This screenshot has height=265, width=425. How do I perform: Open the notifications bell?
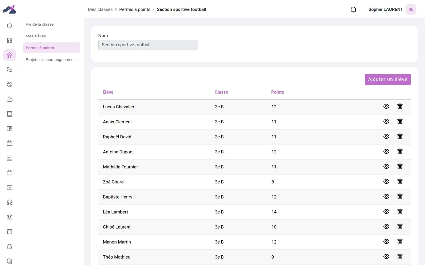(353, 9)
